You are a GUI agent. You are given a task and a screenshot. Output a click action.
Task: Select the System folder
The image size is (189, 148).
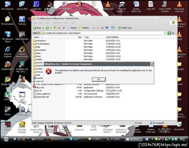point(38,69)
